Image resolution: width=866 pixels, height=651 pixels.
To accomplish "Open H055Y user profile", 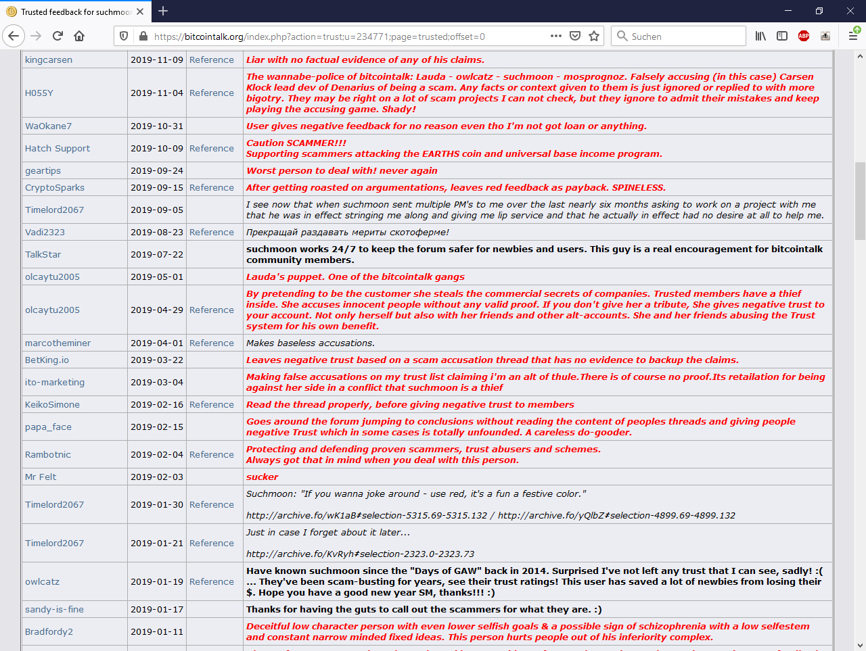I will point(39,93).
